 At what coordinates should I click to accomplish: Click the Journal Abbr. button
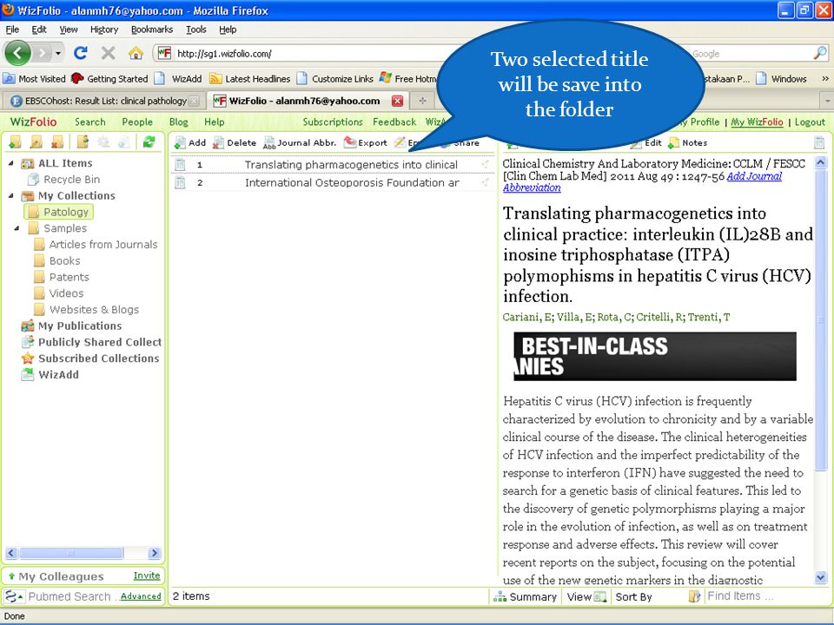point(300,142)
